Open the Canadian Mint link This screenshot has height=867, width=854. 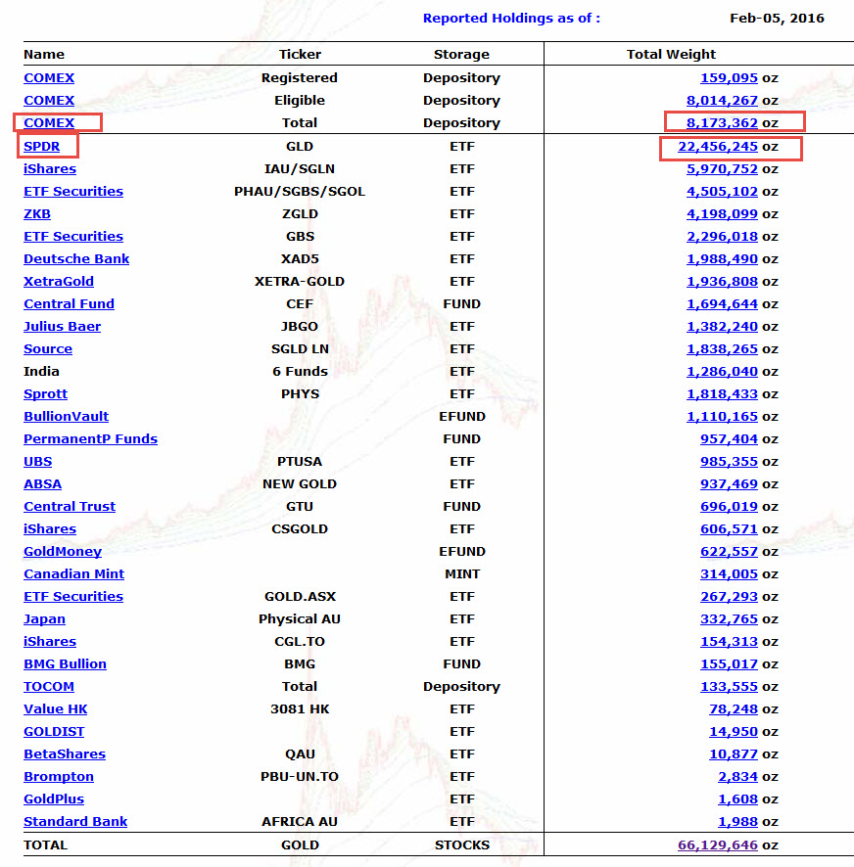73,574
